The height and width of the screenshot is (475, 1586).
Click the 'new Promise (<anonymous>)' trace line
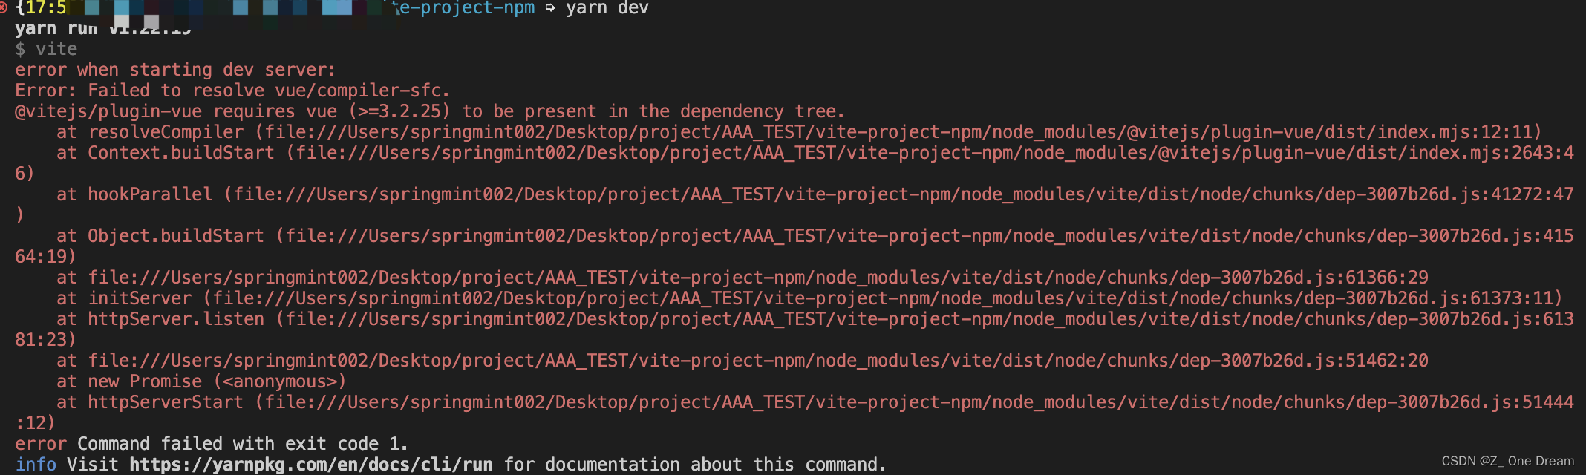pyautogui.click(x=217, y=381)
